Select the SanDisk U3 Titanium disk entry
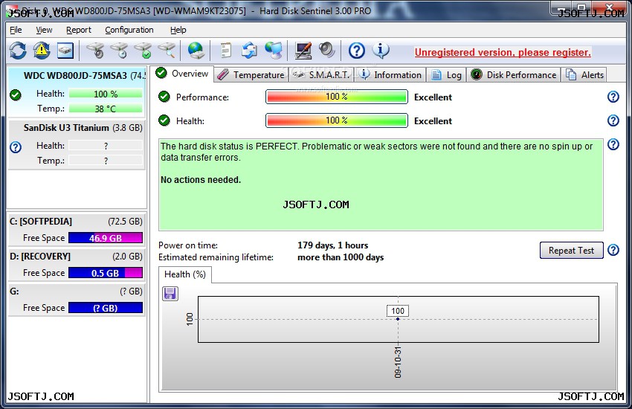Screen dimensions: 632x409 [x=77, y=144]
